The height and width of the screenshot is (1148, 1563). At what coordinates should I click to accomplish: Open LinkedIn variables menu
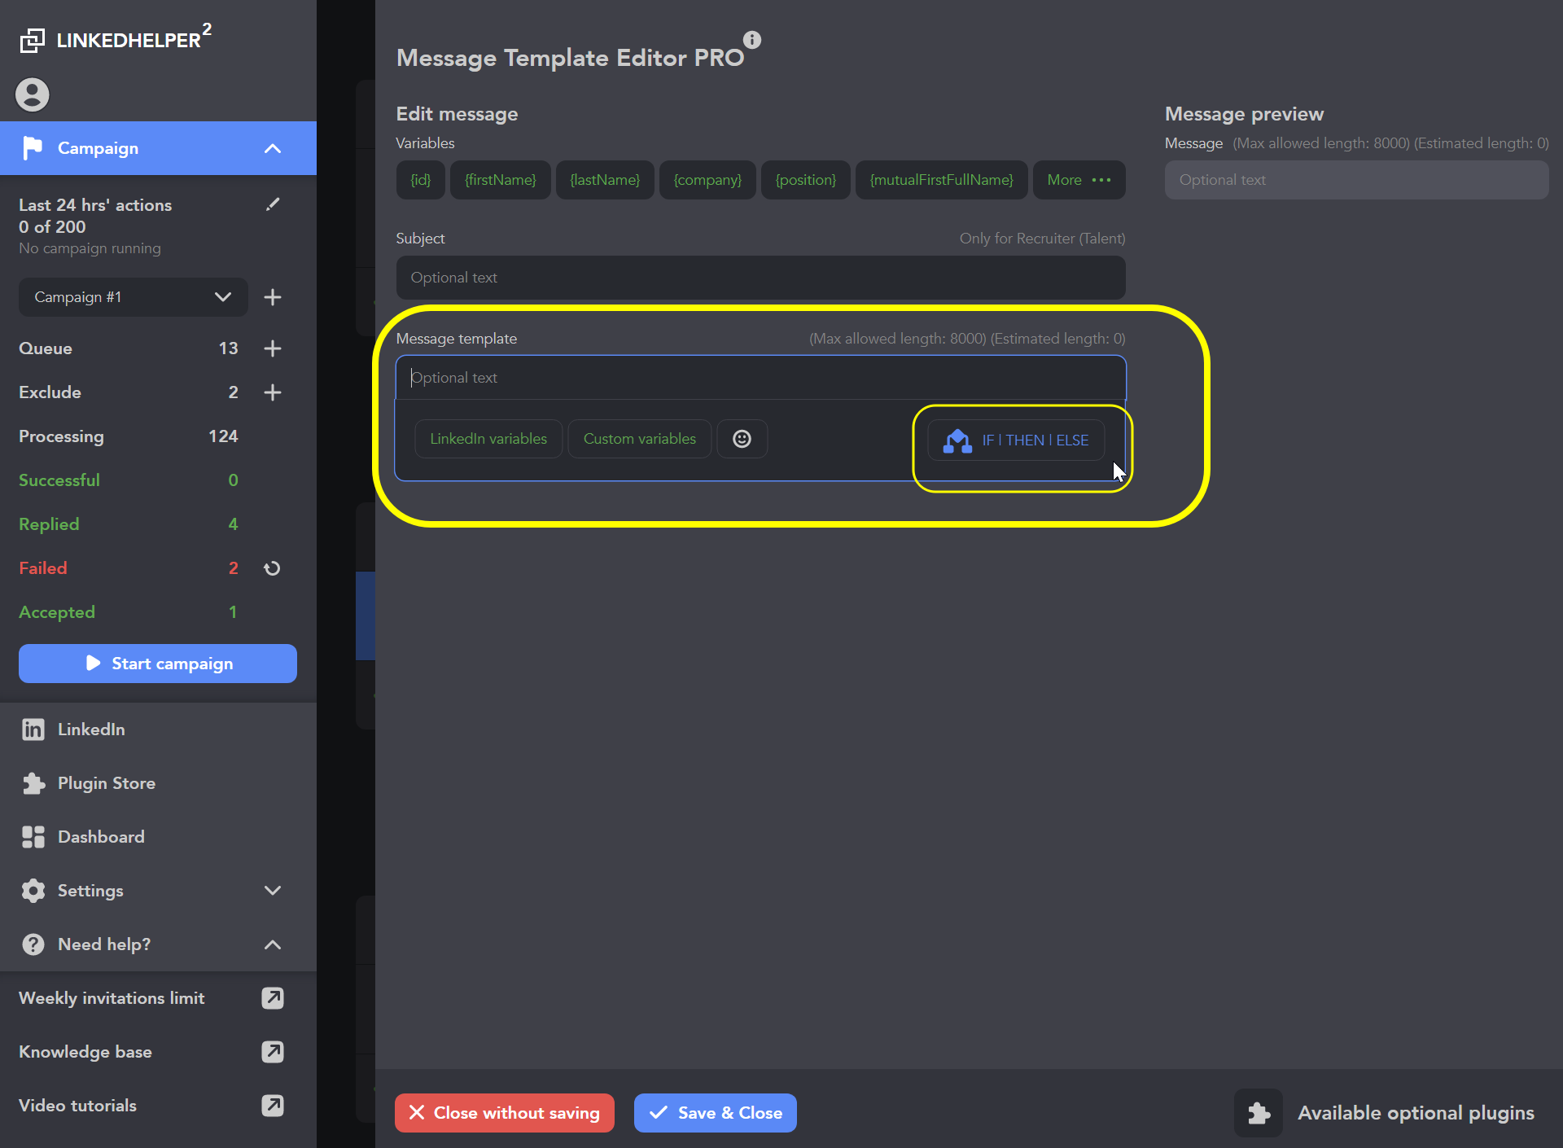[x=488, y=439]
